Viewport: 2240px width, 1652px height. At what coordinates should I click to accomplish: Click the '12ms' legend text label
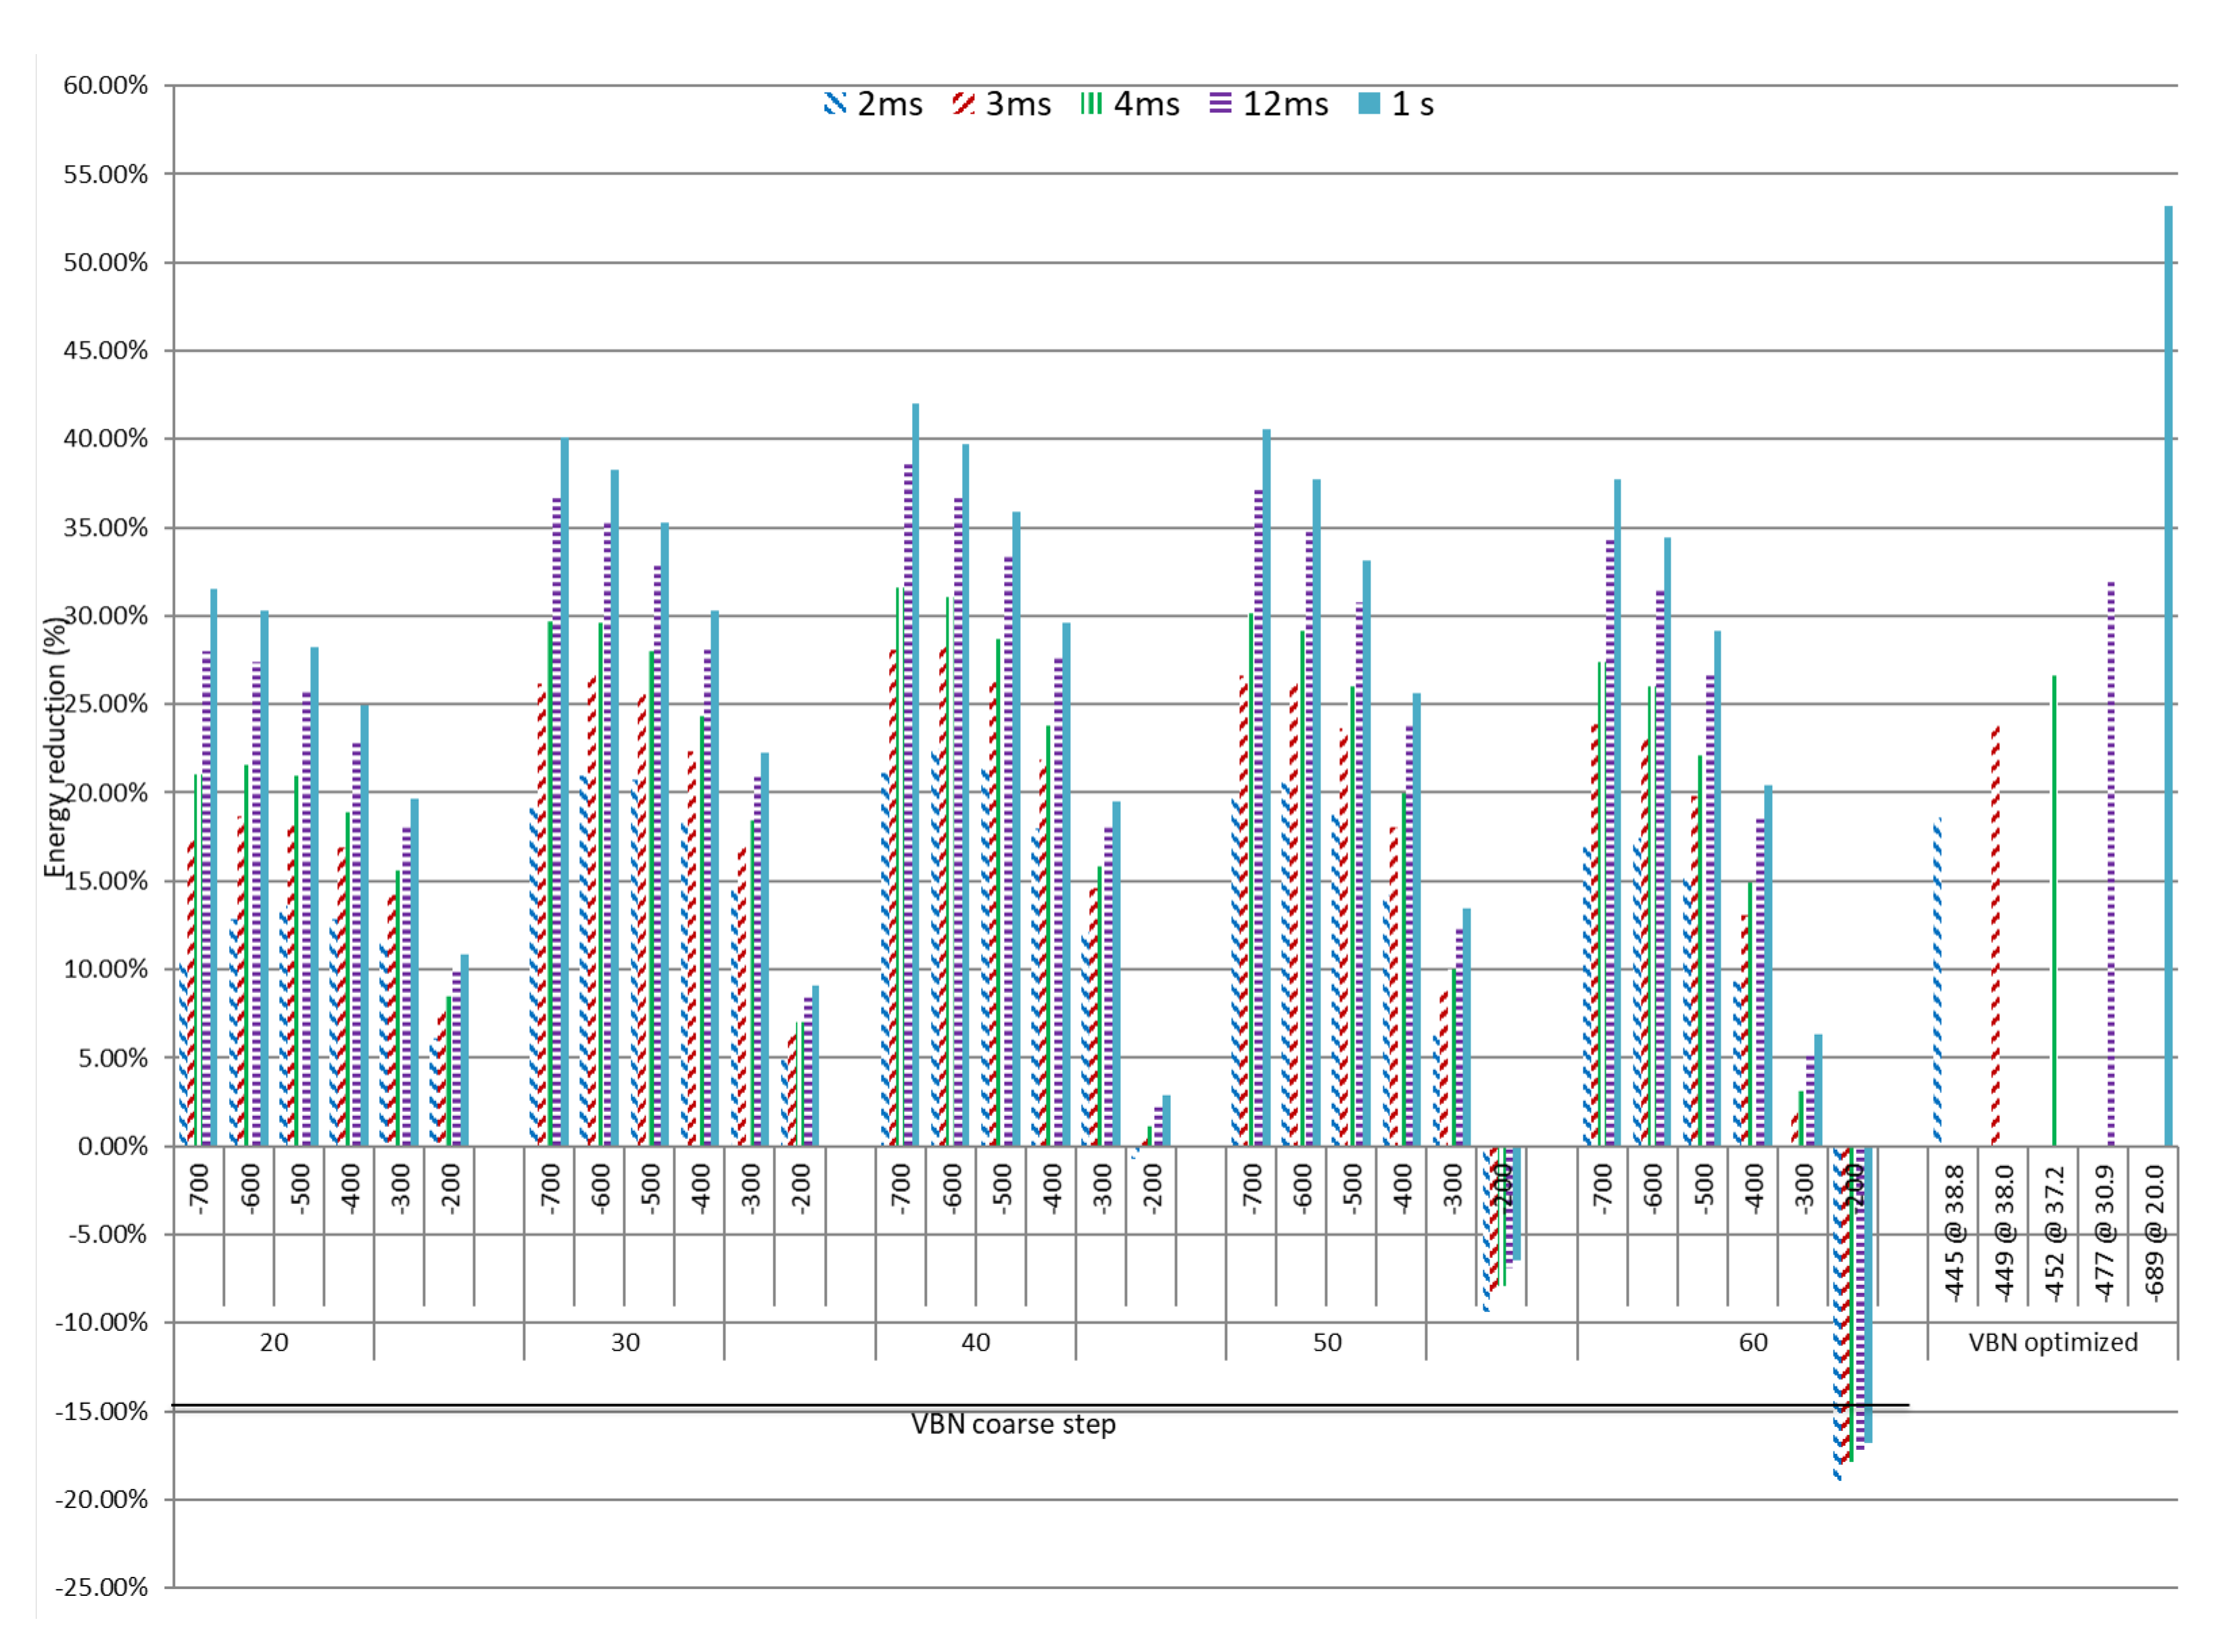point(1285,104)
